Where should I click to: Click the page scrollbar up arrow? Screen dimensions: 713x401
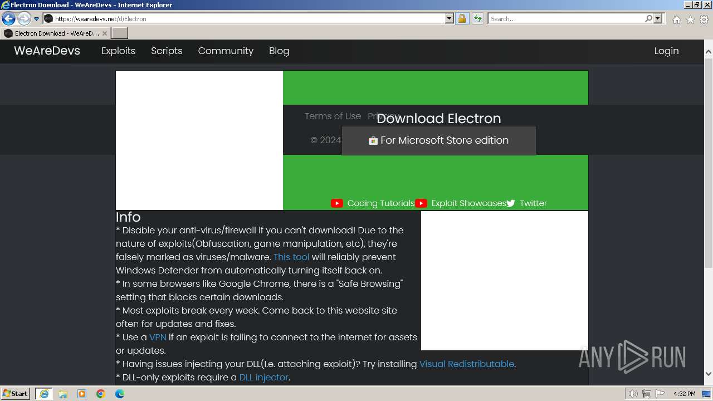tap(709, 52)
